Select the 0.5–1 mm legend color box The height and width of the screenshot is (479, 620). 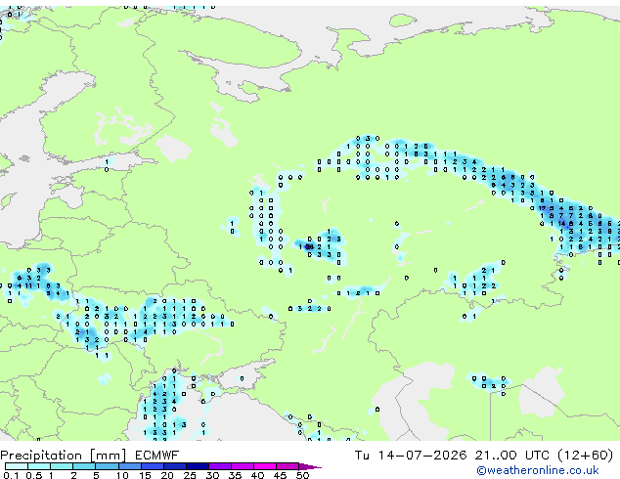[39, 466]
